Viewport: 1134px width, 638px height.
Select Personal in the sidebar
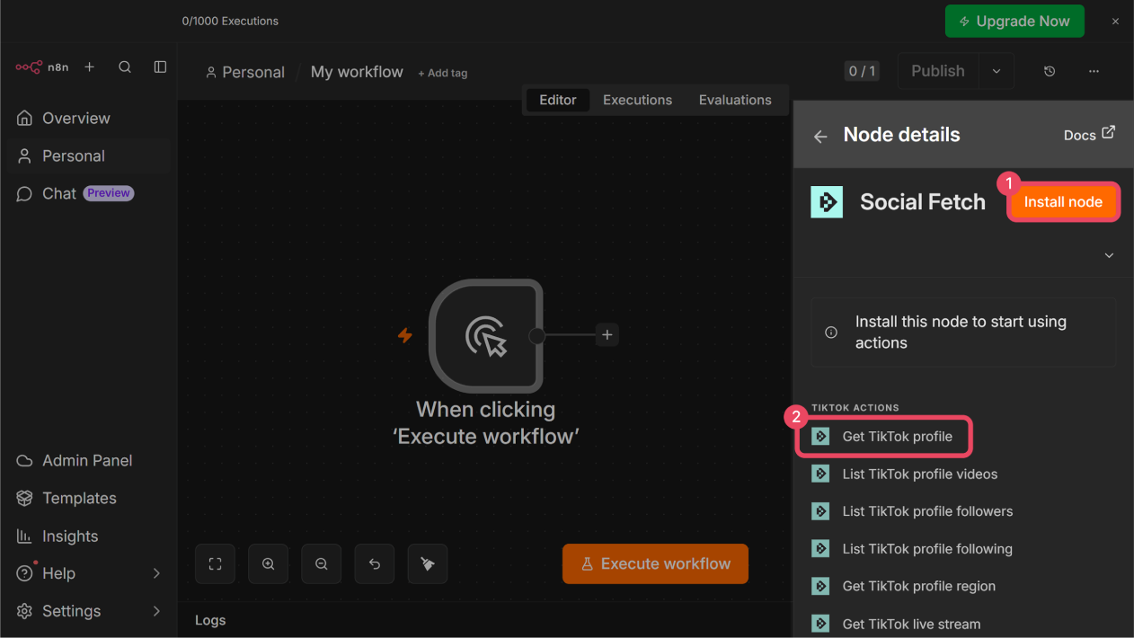click(88, 155)
